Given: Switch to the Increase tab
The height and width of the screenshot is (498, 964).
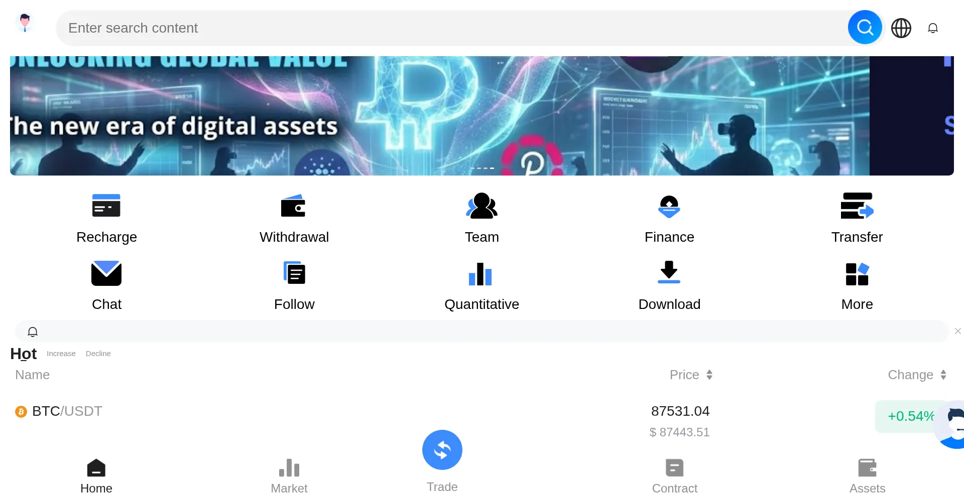Looking at the screenshot, I should (61, 354).
